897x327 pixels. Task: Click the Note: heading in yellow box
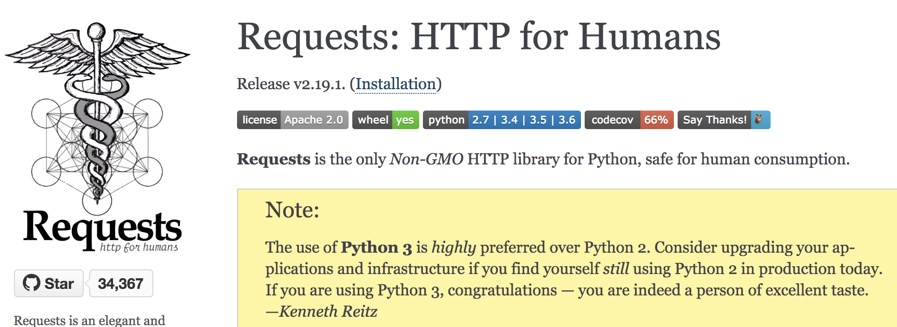pos(292,210)
